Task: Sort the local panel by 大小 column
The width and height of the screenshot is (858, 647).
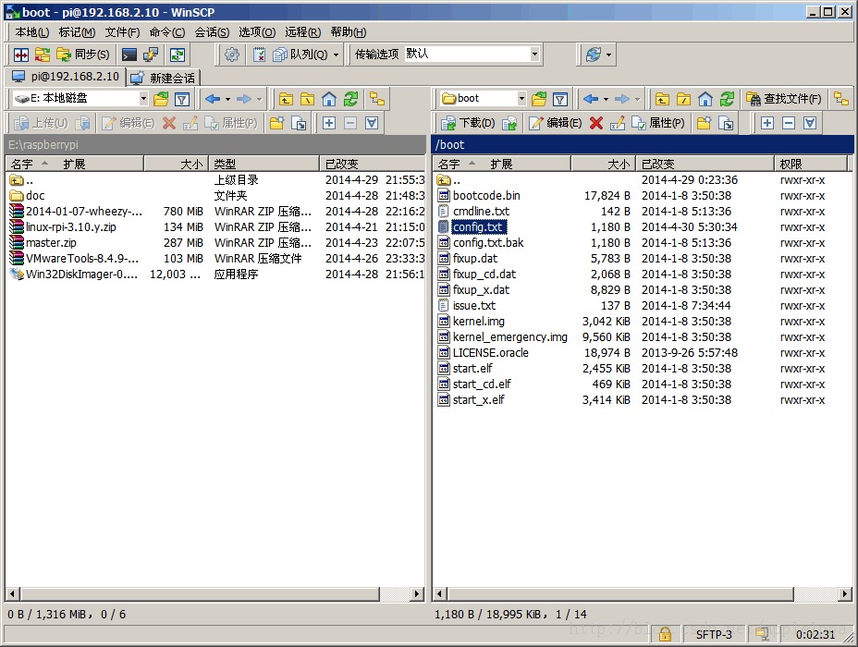Action: coord(176,165)
